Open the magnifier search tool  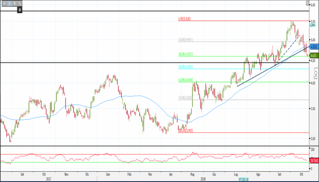pos(20,3)
